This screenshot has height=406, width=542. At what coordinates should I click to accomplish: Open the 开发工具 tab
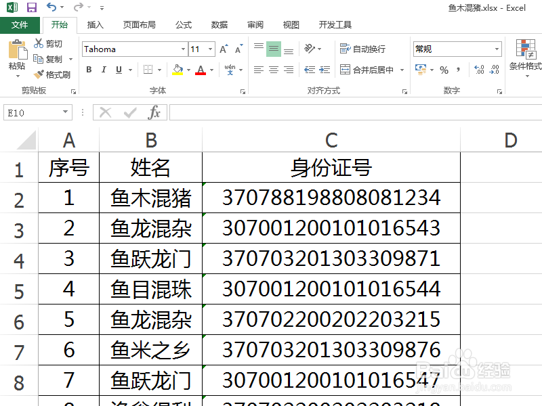pos(335,25)
